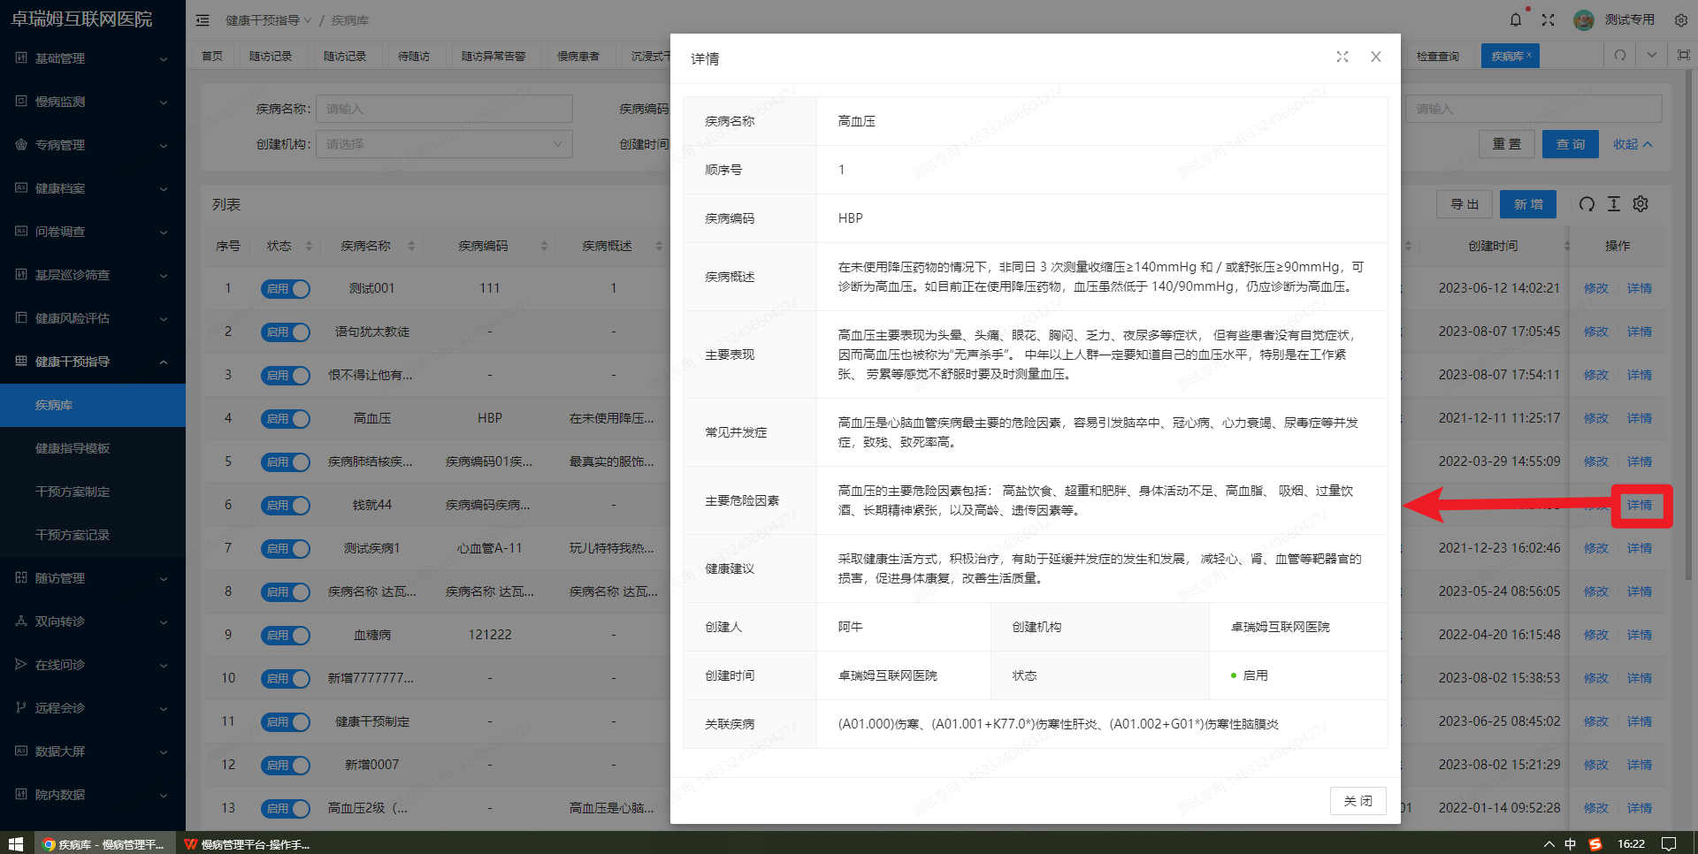
Task: Click 详情 link highlighted by the red arrow
Action: point(1641,505)
